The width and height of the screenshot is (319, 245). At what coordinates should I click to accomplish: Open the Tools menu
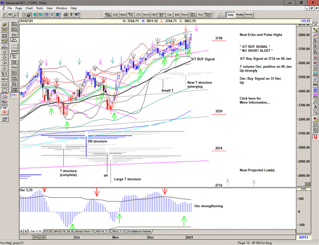coord(40,8)
